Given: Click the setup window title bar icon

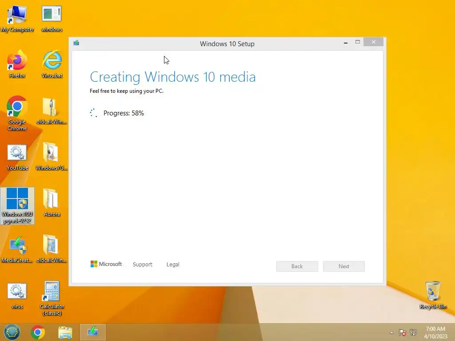Looking at the screenshot, I should click(76, 43).
